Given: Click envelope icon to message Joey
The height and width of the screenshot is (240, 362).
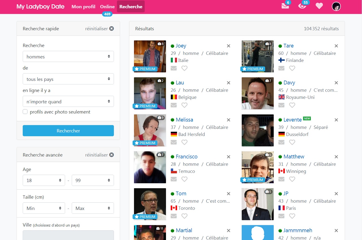Looking at the screenshot, I should [174, 68].
